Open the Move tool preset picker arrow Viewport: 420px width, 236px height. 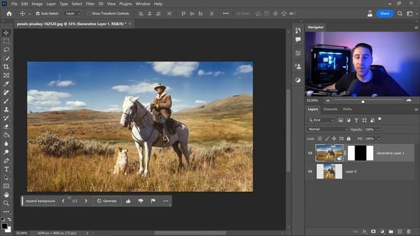30,14
